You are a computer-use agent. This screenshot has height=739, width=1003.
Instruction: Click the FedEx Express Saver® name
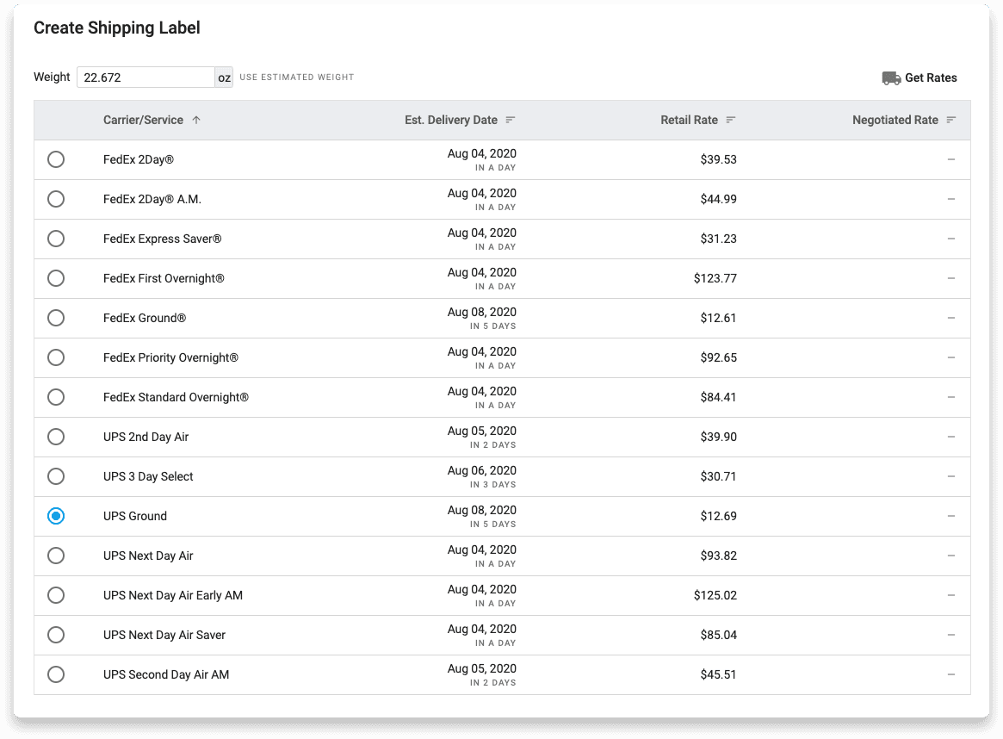(x=163, y=239)
